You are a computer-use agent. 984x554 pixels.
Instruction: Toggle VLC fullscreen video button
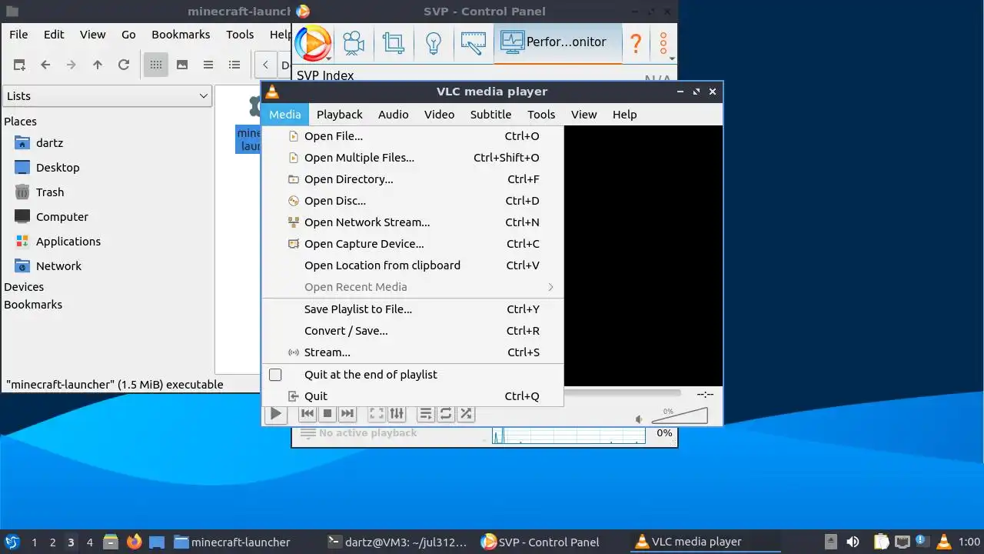(377, 414)
